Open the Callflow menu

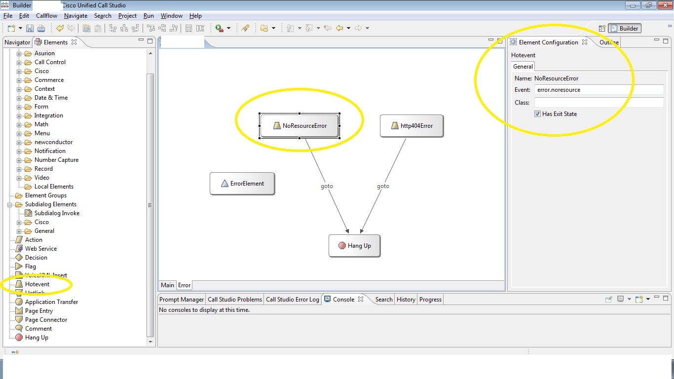pos(47,16)
